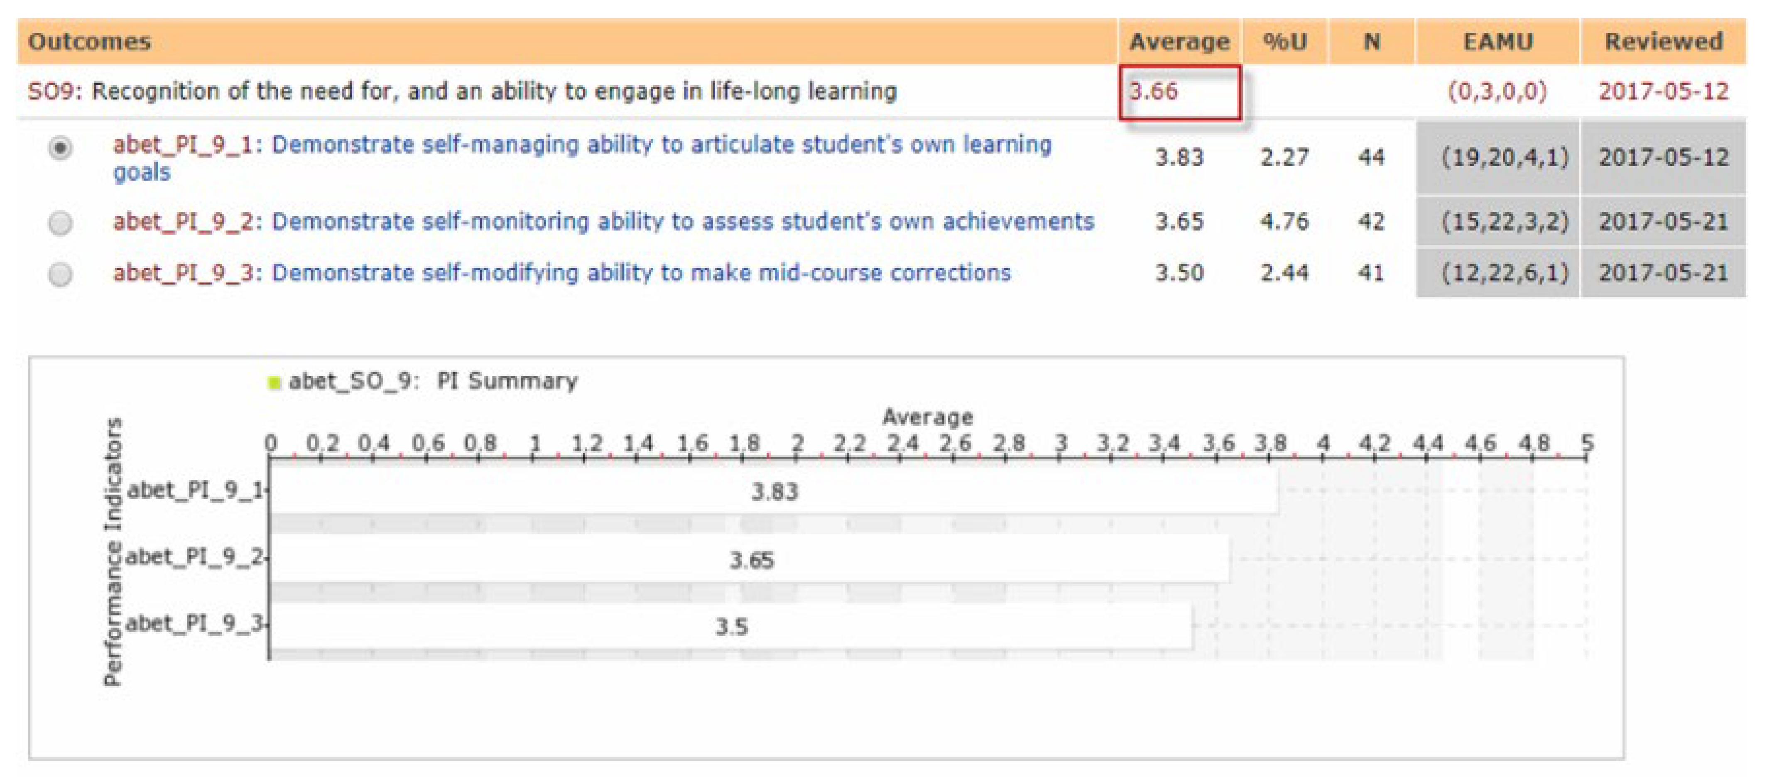Click the Average column header
1767x777 pixels.
1179,42
